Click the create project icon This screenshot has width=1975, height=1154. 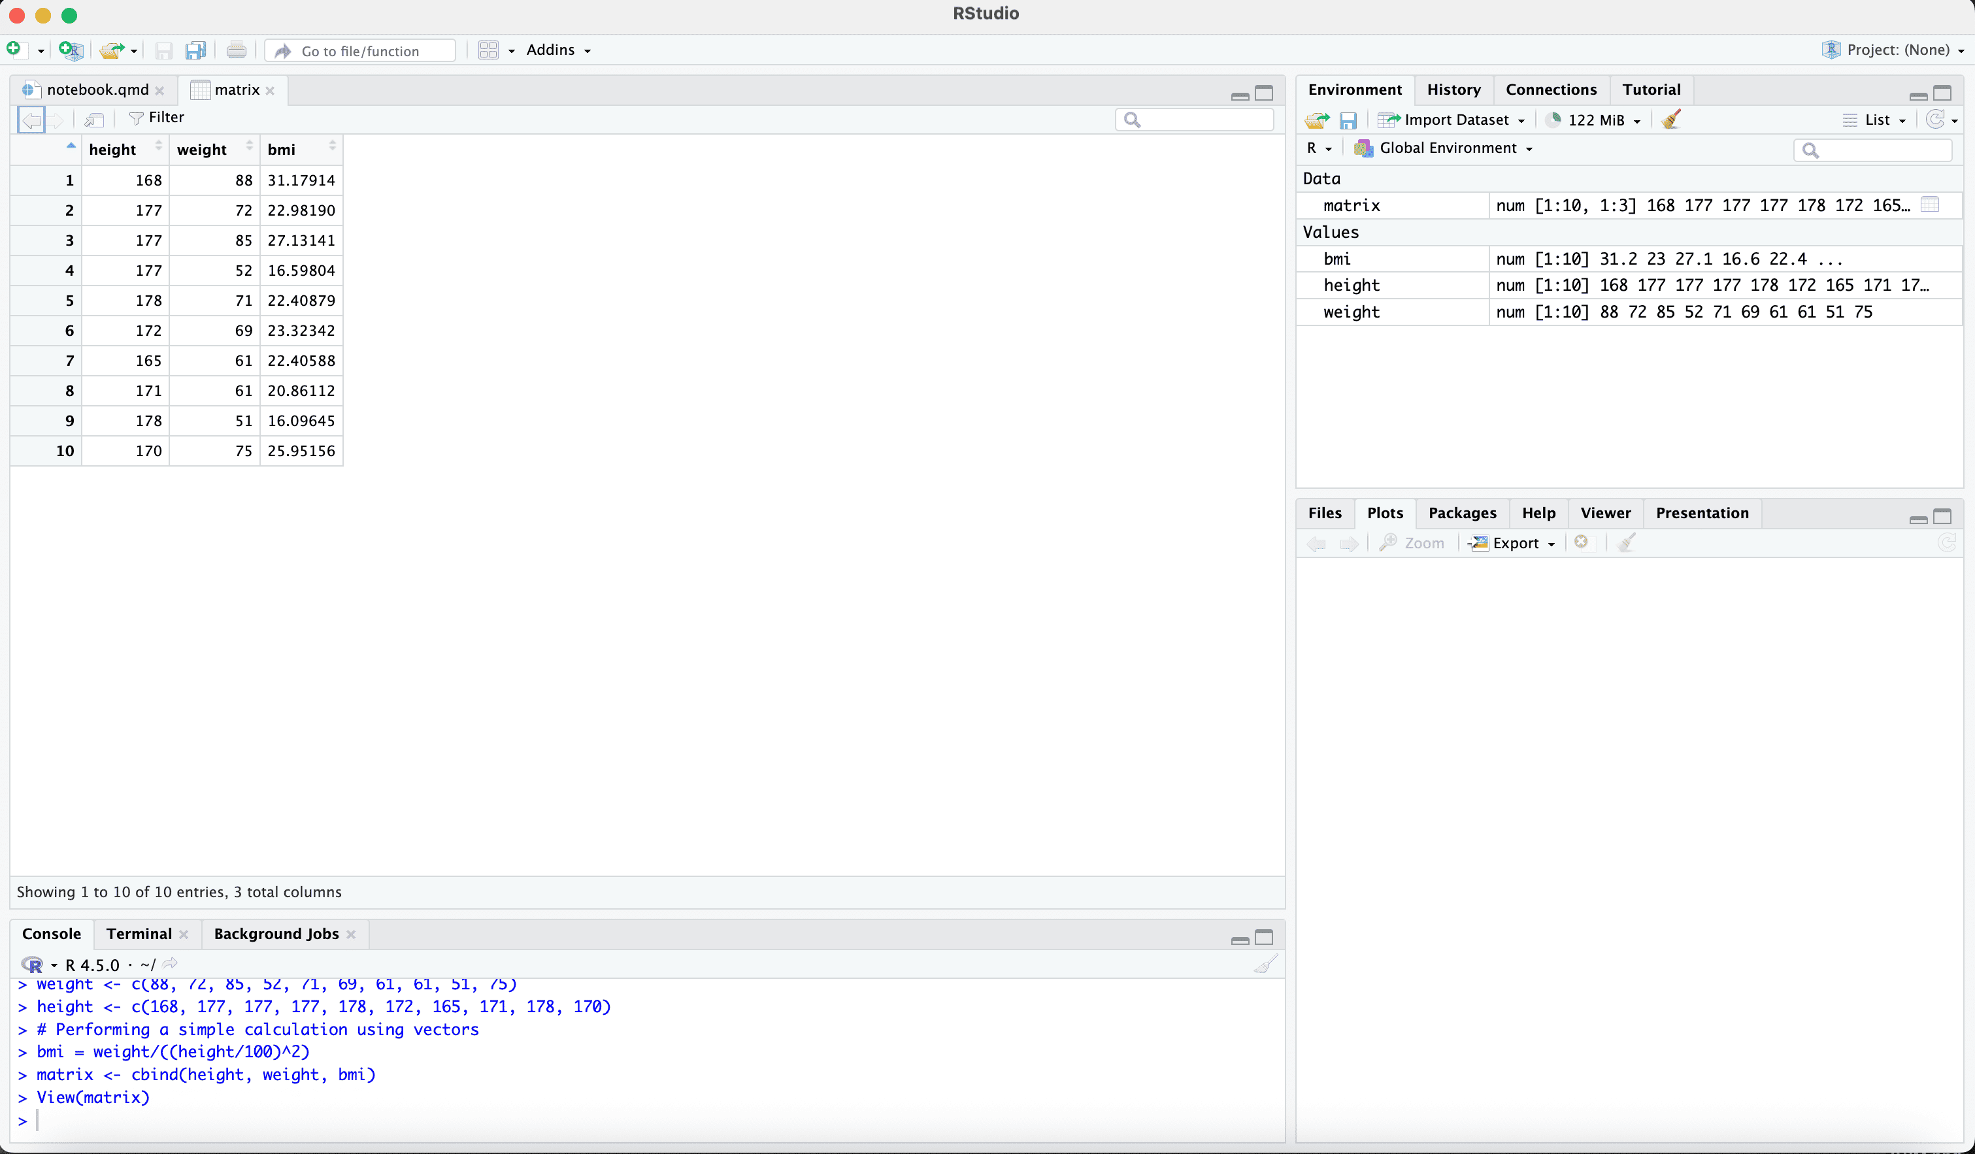(71, 51)
